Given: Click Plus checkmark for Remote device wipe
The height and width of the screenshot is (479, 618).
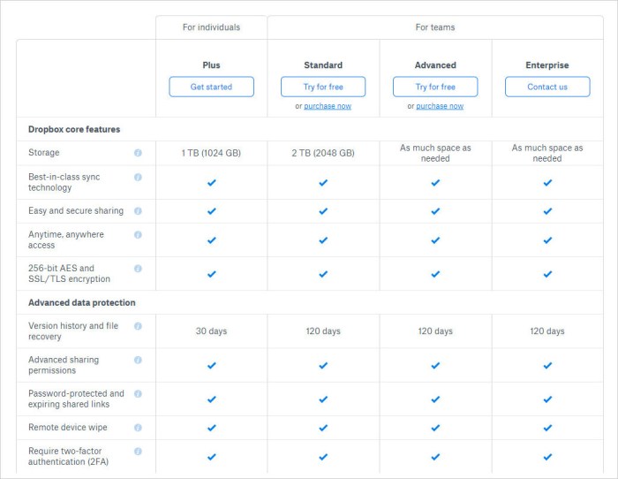Looking at the screenshot, I should [x=212, y=428].
